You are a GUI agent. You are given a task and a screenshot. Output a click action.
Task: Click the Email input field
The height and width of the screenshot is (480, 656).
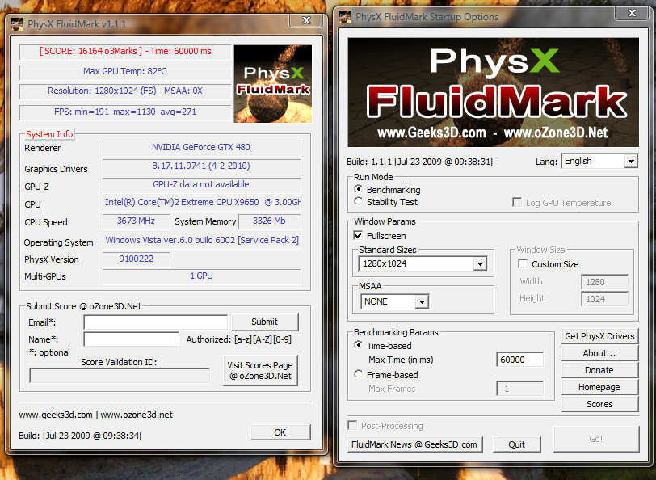(x=156, y=322)
